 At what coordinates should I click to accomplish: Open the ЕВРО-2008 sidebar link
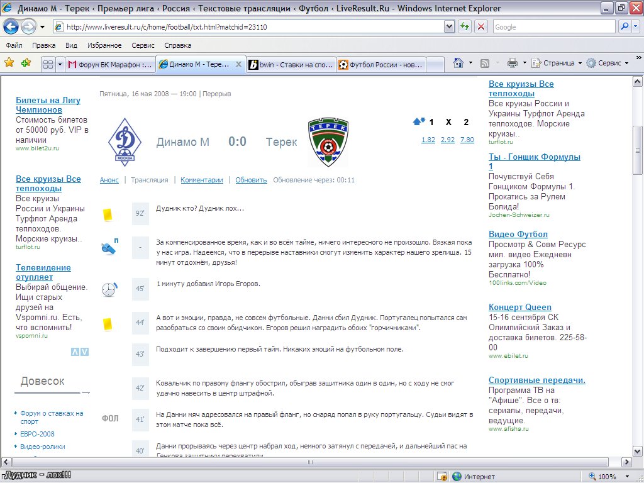coord(37,434)
